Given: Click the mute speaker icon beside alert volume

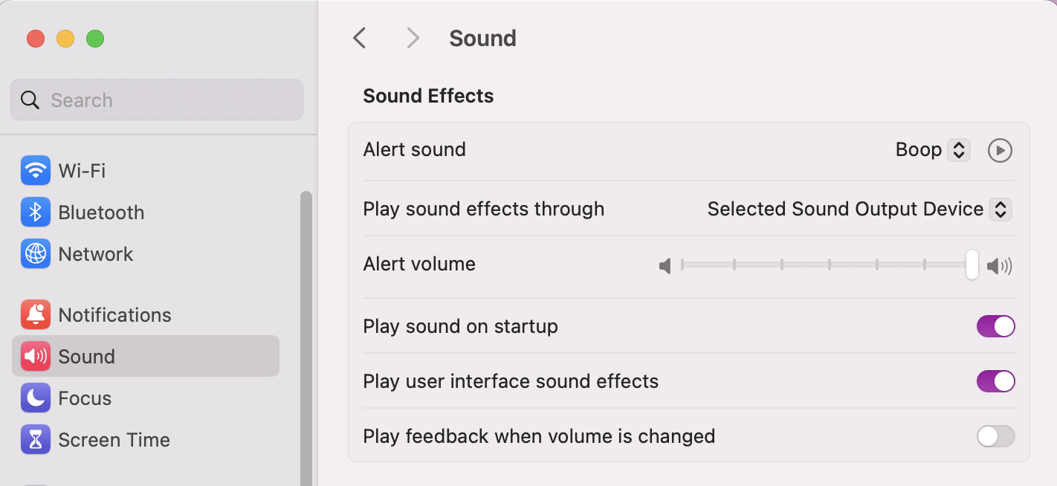Looking at the screenshot, I should [665, 265].
